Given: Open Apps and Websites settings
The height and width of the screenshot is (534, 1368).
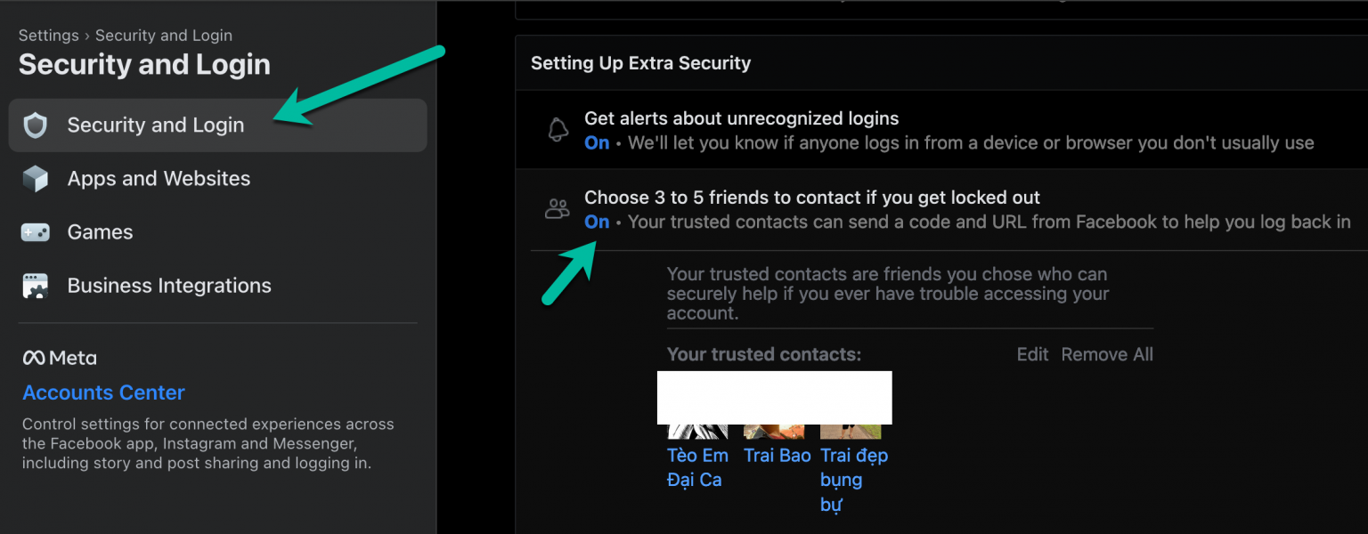Looking at the screenshot, I should [159, 179].
